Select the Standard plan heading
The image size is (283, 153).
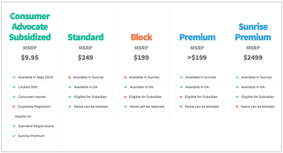[86, 37]
